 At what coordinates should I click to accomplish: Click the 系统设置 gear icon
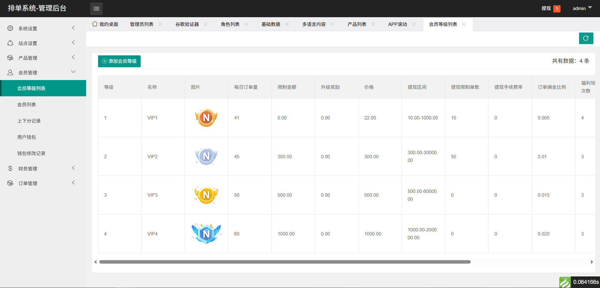[x=10, y=28]
